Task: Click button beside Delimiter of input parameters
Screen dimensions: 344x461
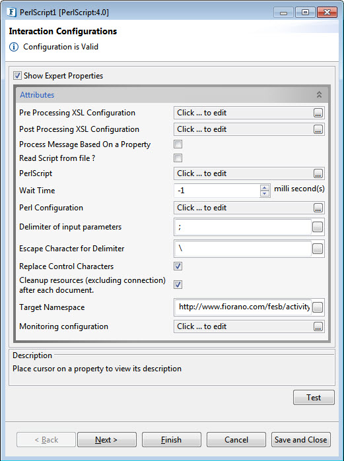Action: coord(318,227)
